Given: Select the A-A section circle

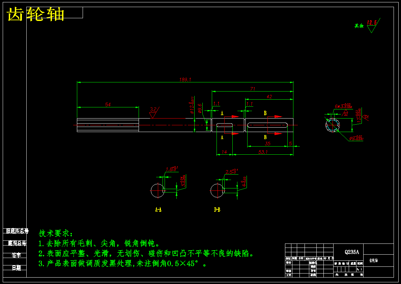Looking at the screenshot, I should pyautogui.click(x=158, y=190).
